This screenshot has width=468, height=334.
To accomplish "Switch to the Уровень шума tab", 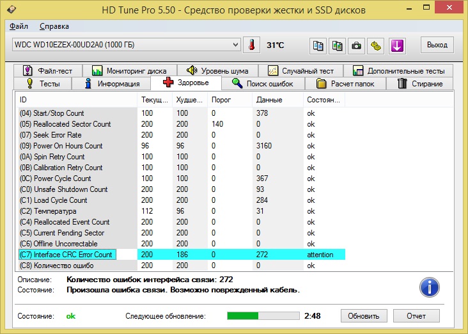I will click(x=217, y=71).
